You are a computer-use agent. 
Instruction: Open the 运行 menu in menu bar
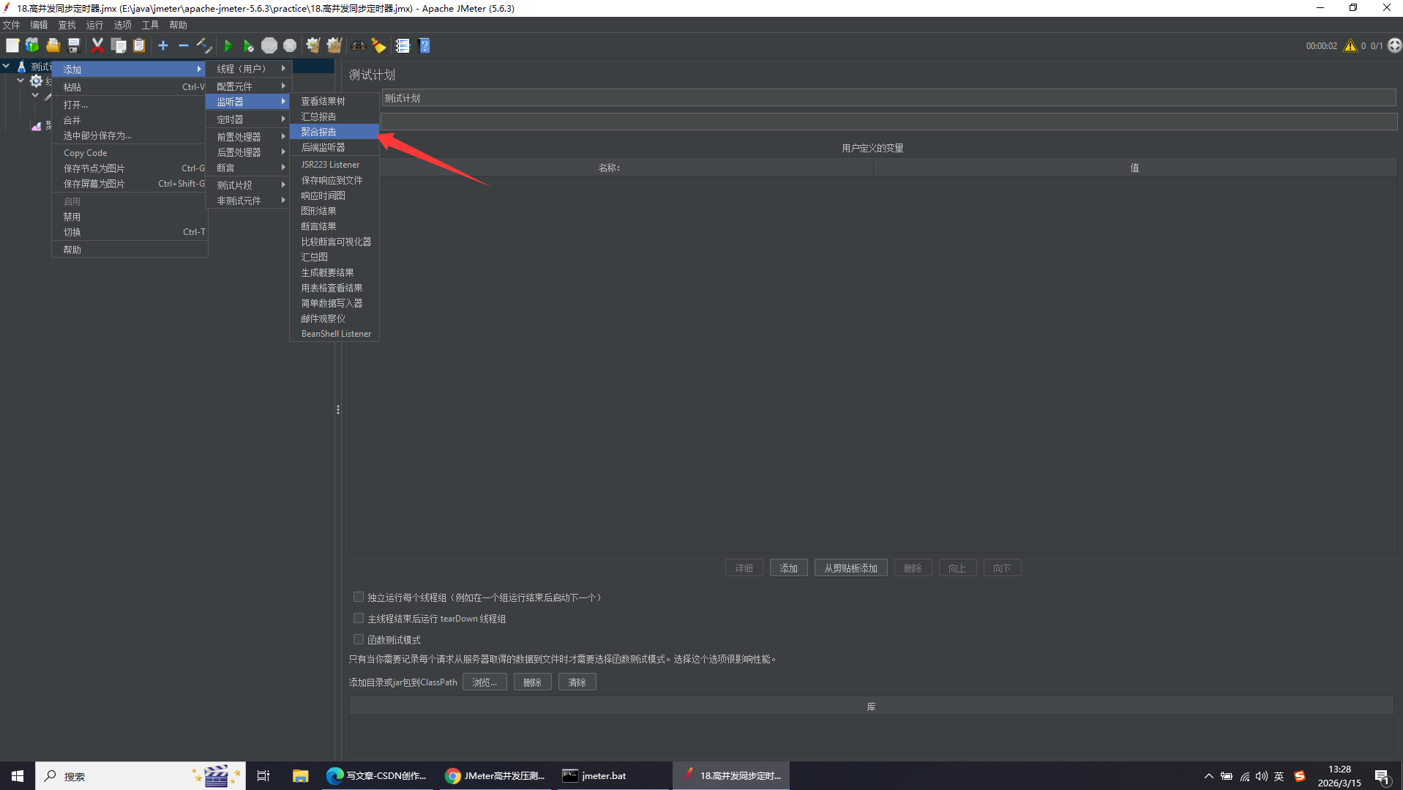[94, 25]
